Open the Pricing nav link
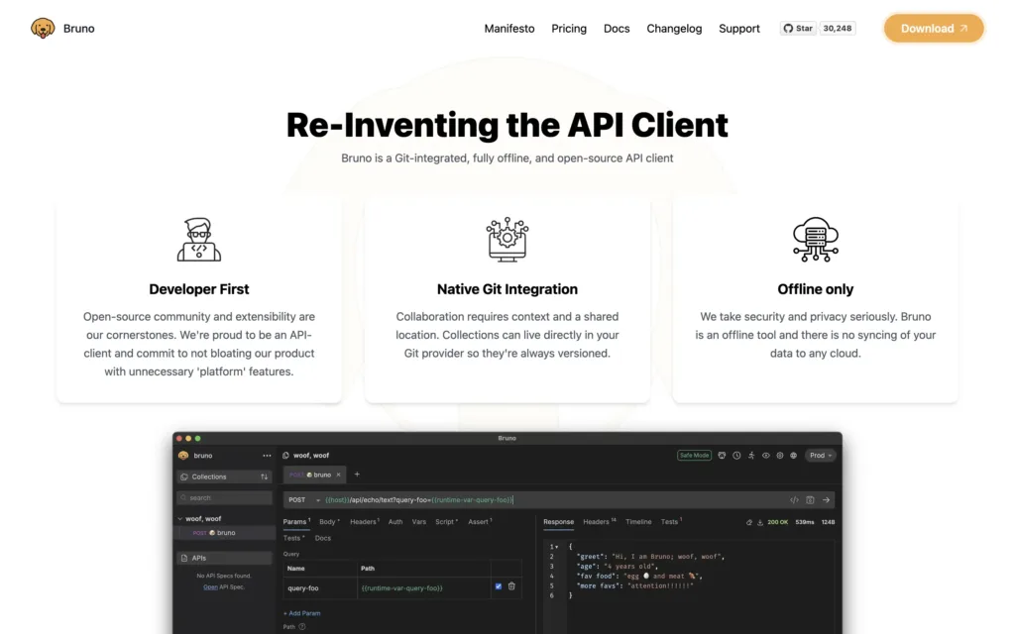The height and width of the screenshot is (634, 1015). [x=569, y=29]
